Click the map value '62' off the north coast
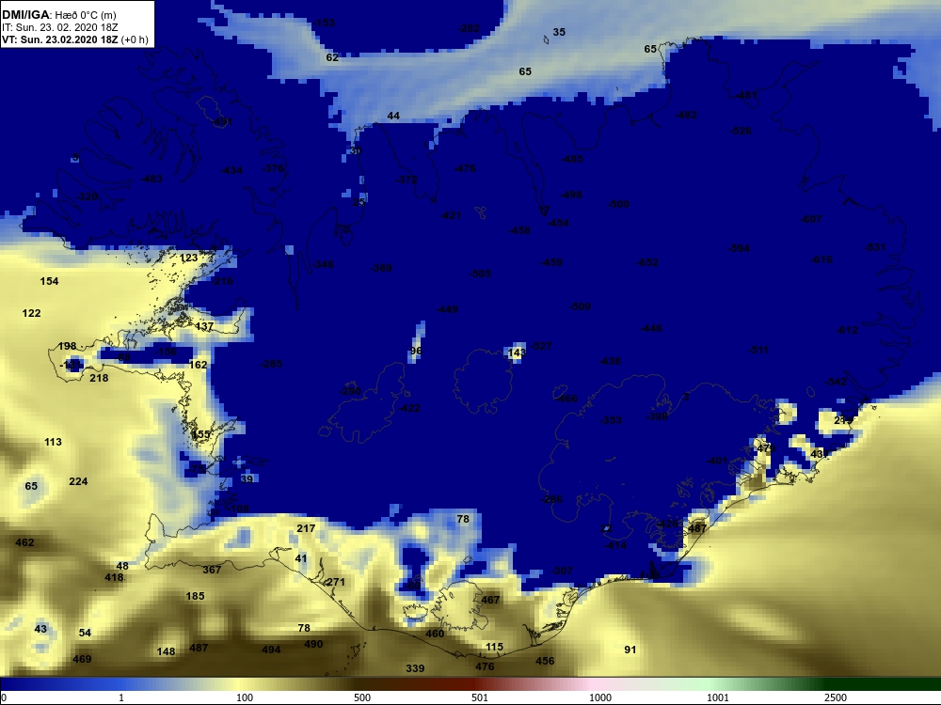941x705 pixels. coord(332,57)
